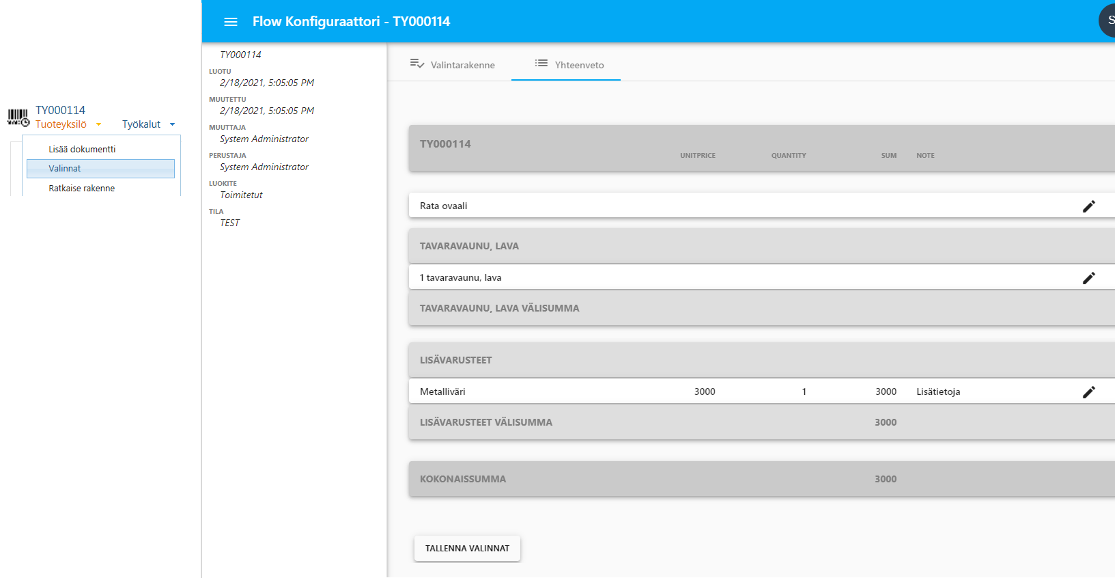Click the Rata ovaali row text
Screen dimensions: 1115x578
(x=444, y=206)
